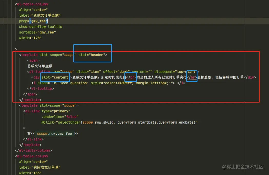
Task: Click the sortable="gmv_fee" attribute line
Action: [37, 32]
